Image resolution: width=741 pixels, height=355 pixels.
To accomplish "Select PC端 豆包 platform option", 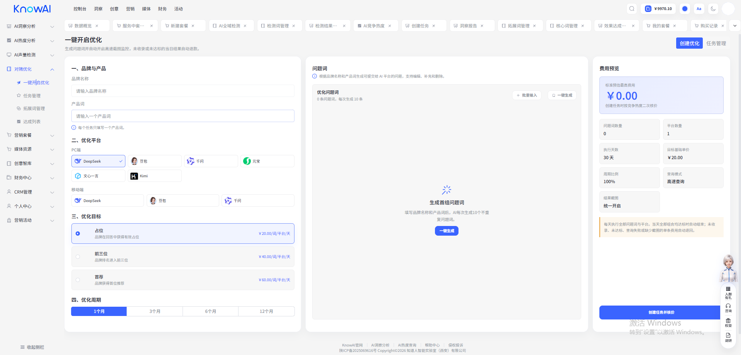I will point(155,161).
